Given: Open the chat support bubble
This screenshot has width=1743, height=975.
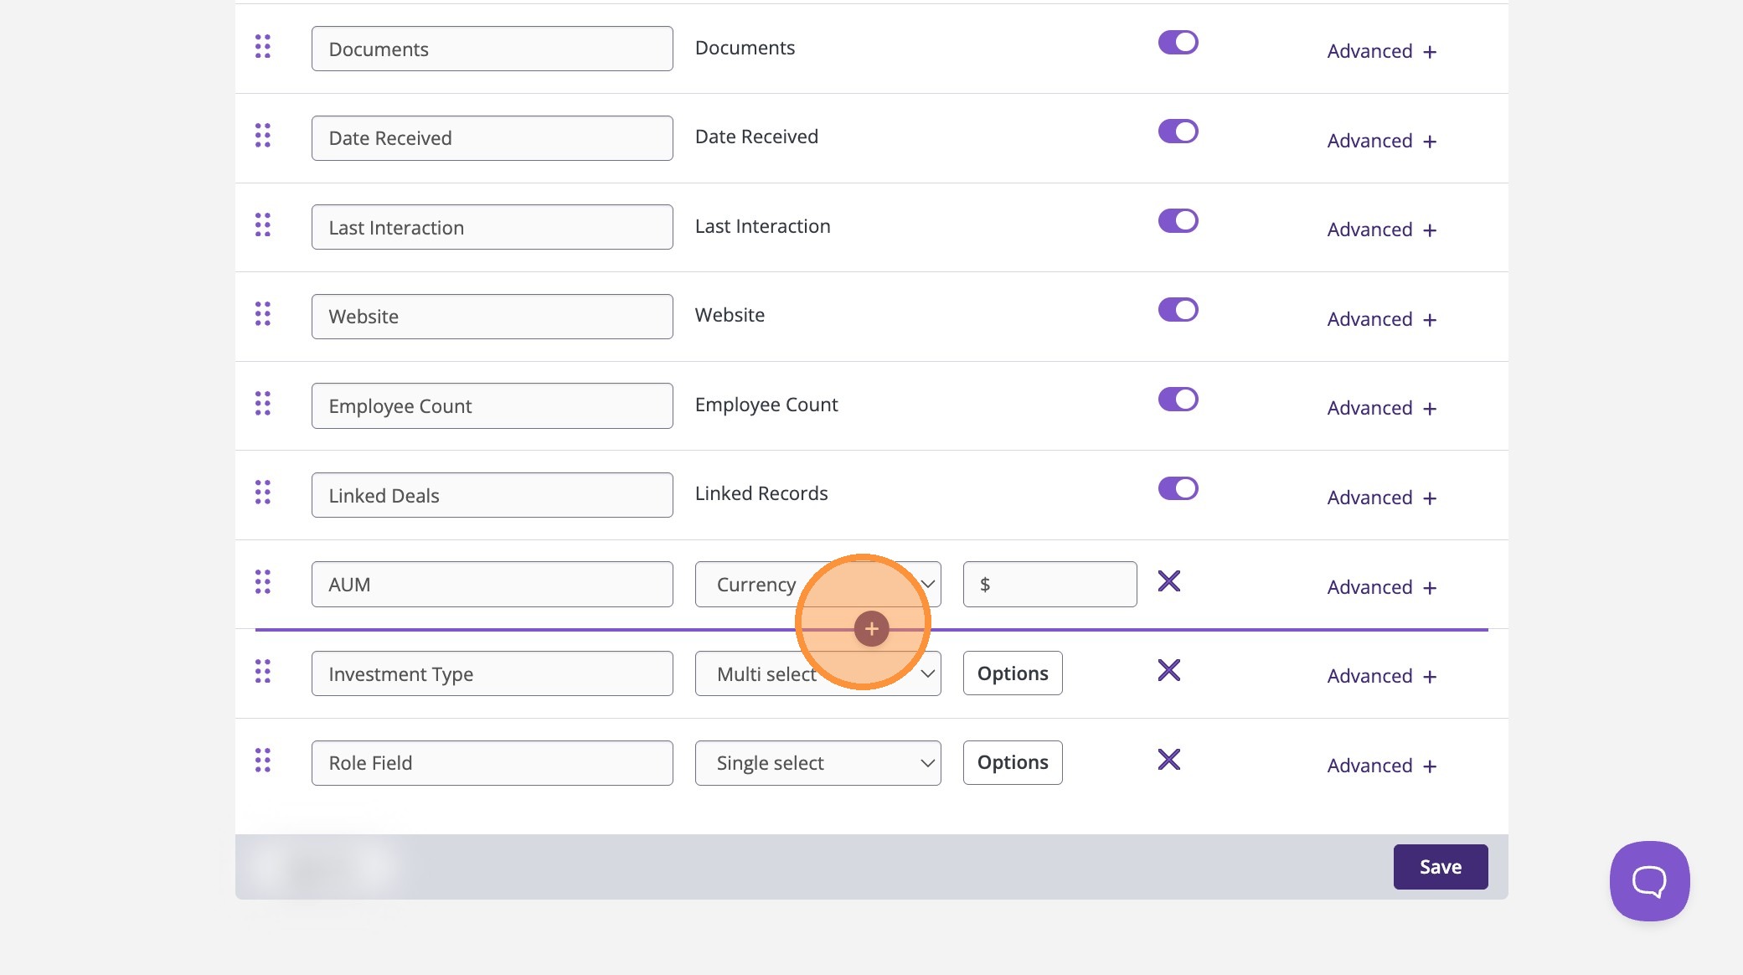Looking at the screenshot, I should pyautogui.click(x=1649, y=881).
